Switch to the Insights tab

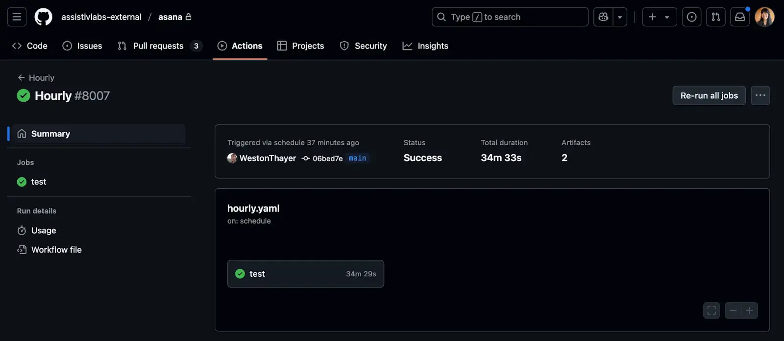[x=425, y=46]
